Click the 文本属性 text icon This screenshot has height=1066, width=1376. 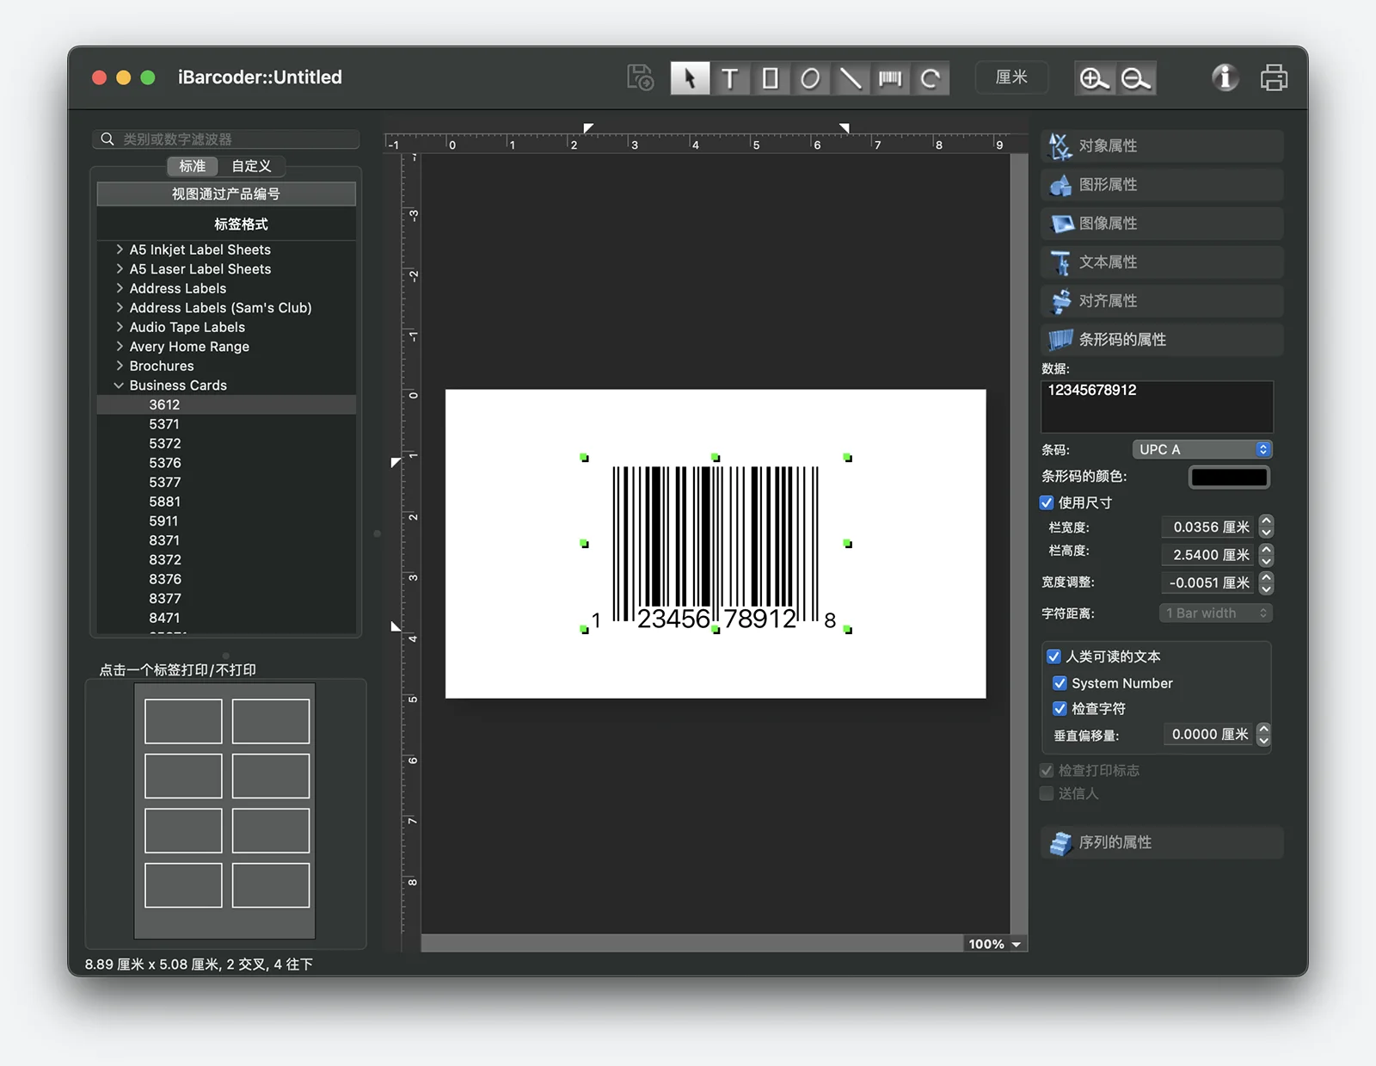(1061, 262)
